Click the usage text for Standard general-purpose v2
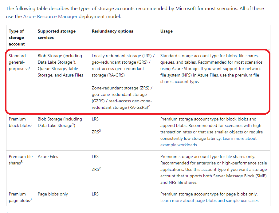 [x=211, y=69]
